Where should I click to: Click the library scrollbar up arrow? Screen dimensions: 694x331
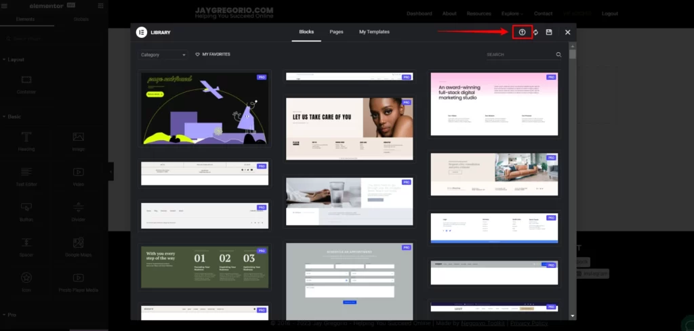(x=572, y=45)
